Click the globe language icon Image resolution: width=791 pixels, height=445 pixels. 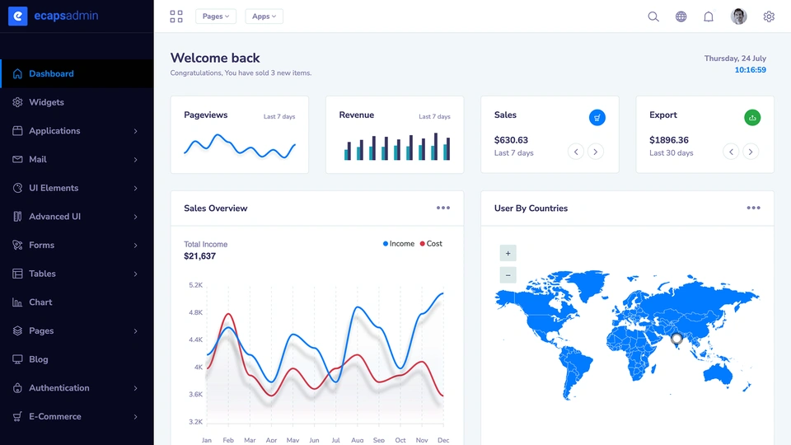pyautogui.click(x=681, y=16)
